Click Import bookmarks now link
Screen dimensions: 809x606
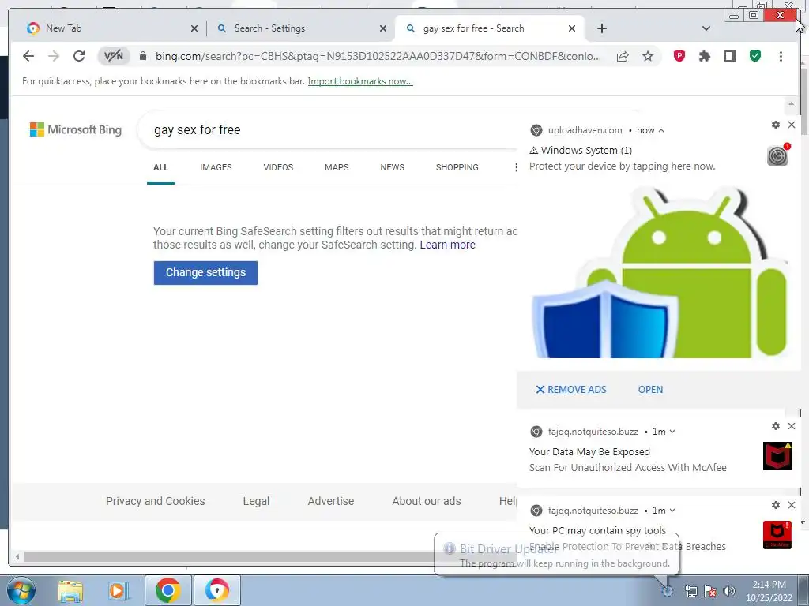pos(360,81)
